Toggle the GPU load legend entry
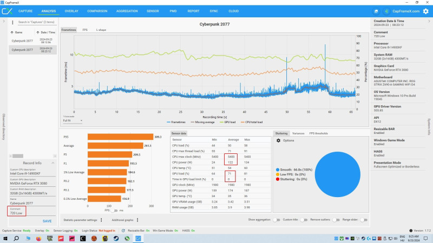This screenshot has height=243, width=433. point(228,122)
